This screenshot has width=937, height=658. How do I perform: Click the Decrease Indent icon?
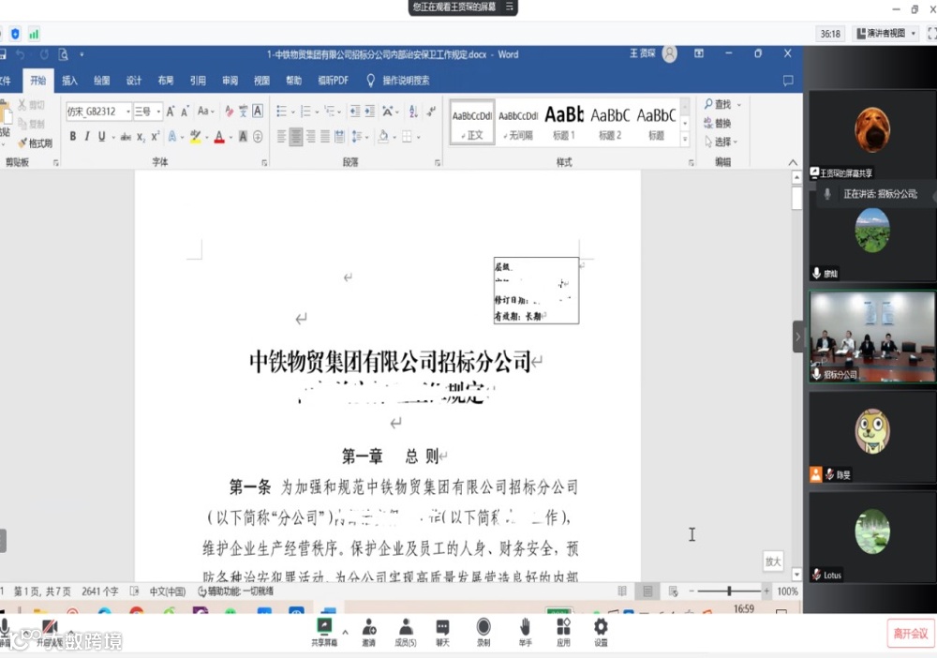point(355,112)
